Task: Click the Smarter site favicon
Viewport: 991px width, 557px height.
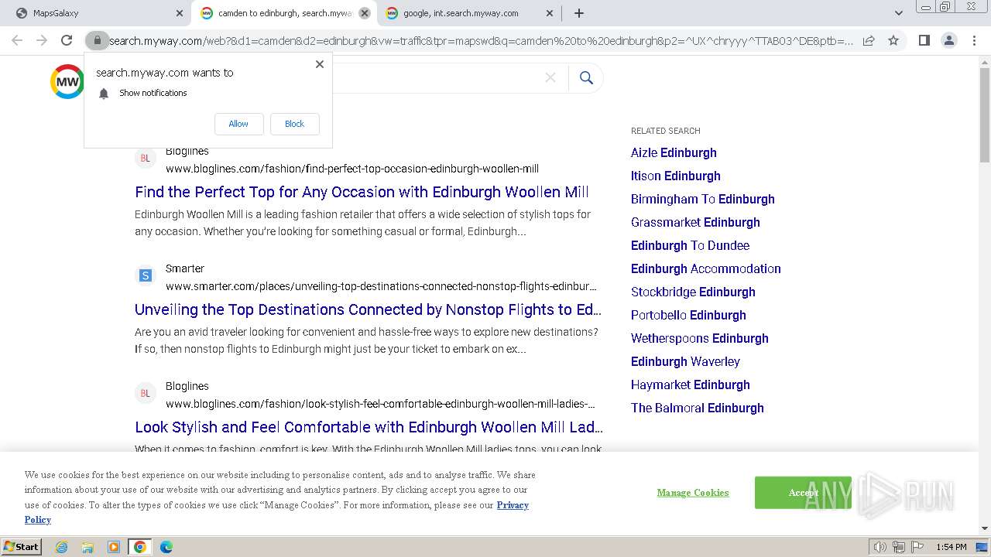Action: click(x=145, y=275)
